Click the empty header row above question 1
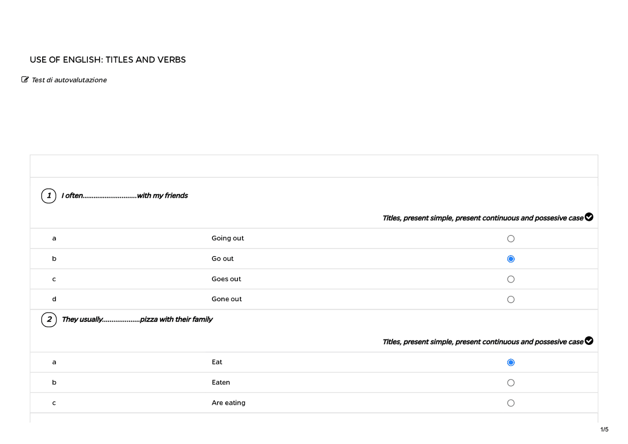 click(314, 166)
